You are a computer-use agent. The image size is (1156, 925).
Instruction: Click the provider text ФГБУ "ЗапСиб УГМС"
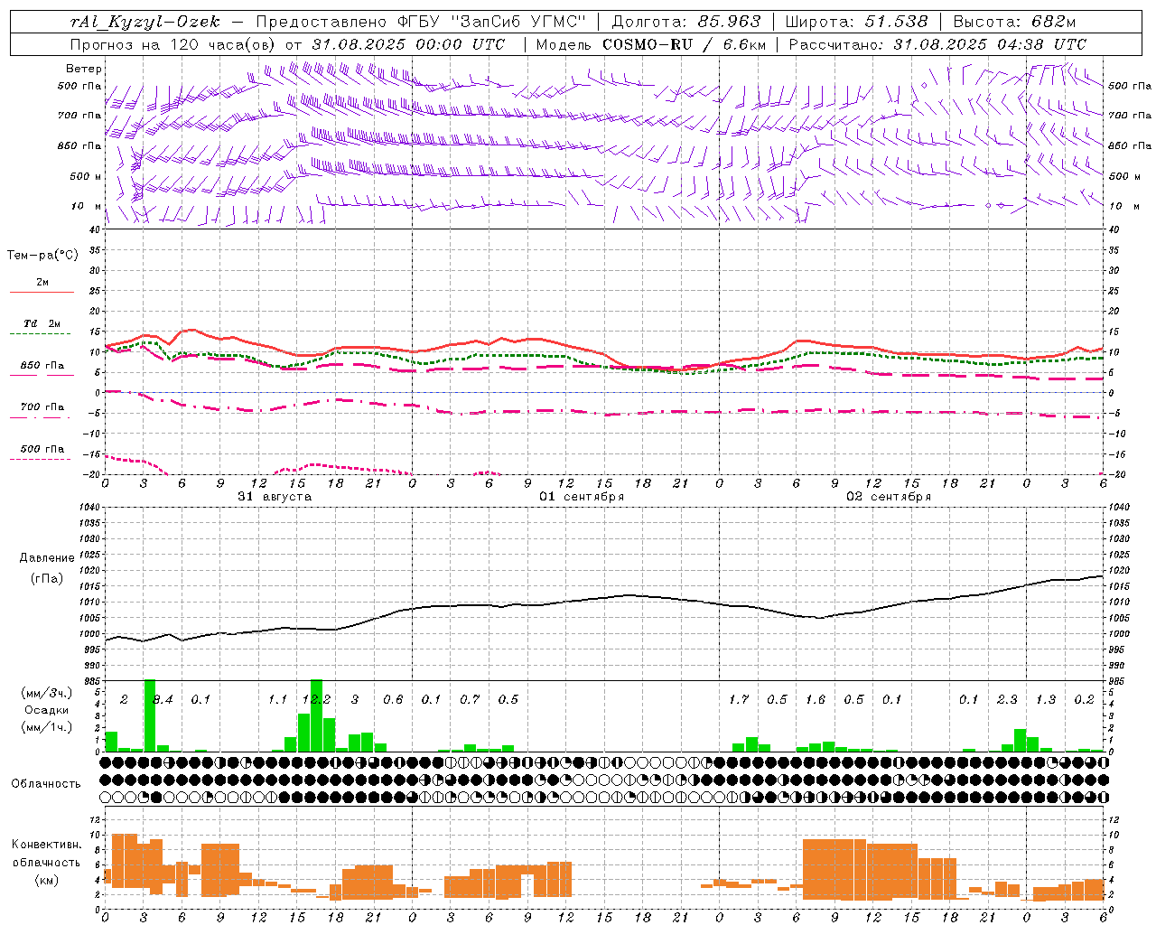491,22
